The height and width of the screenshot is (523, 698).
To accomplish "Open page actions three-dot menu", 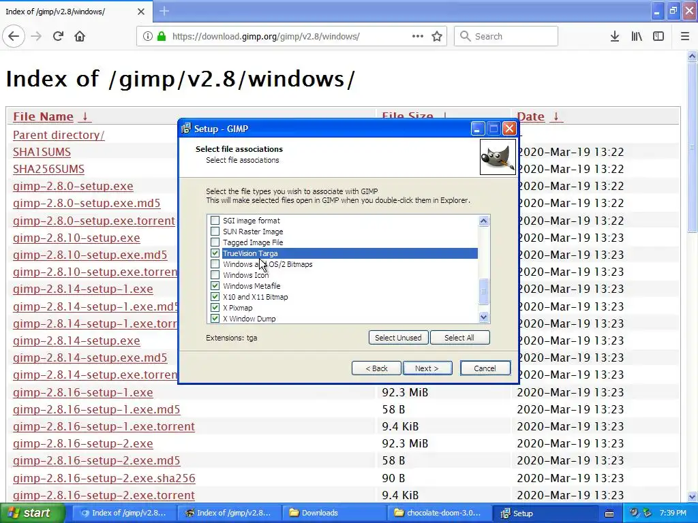I will coord(418,37).
